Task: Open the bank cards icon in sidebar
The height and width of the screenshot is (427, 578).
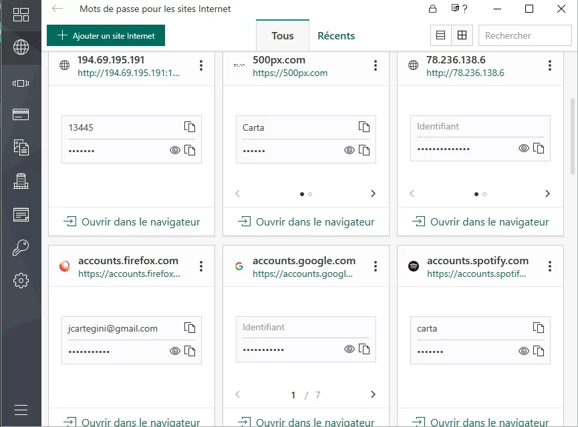Action: (21, 115)
